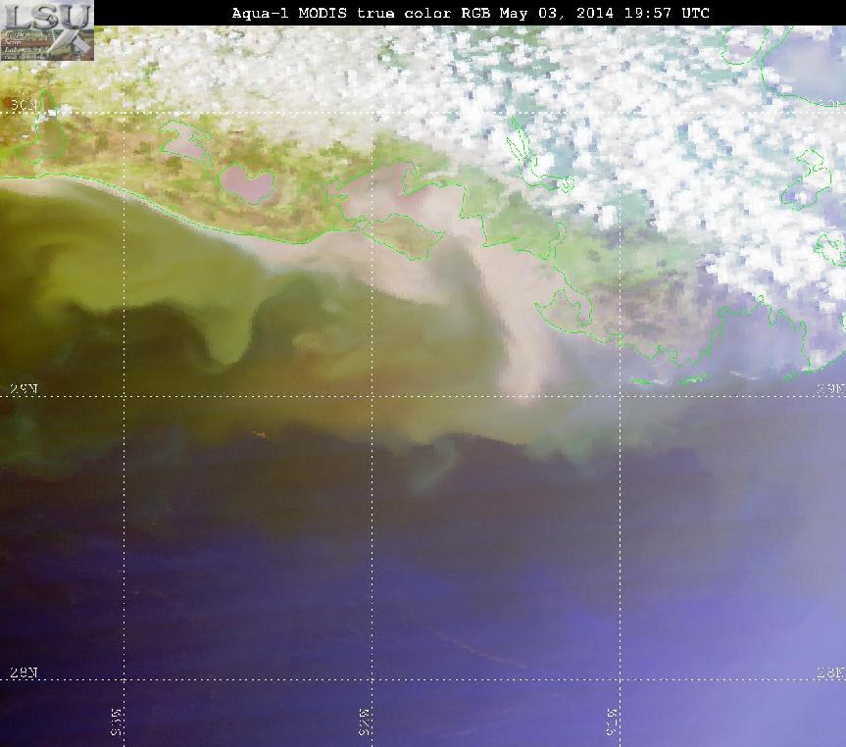The image size is (846, 747).
Task: Click the LSU Earth Scan Laboratory logo
Action: click(x=47, y=30)
